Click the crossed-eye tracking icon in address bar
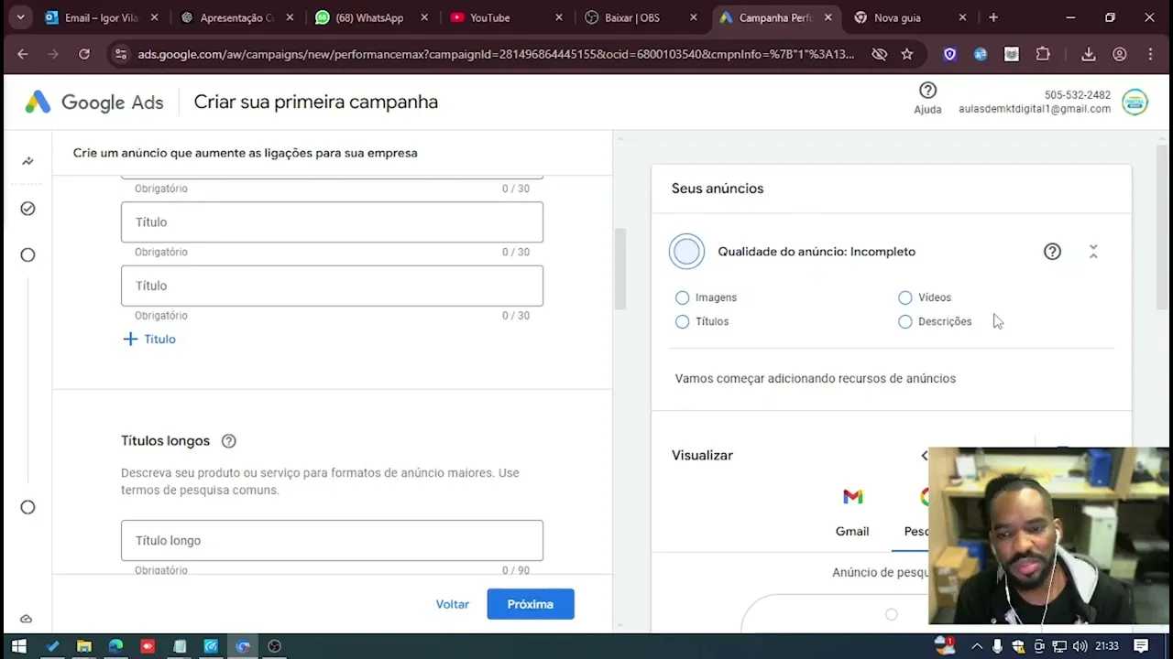Image resolution: width=1173 pixels, height=659 pixels. click(x=879, y=54)
